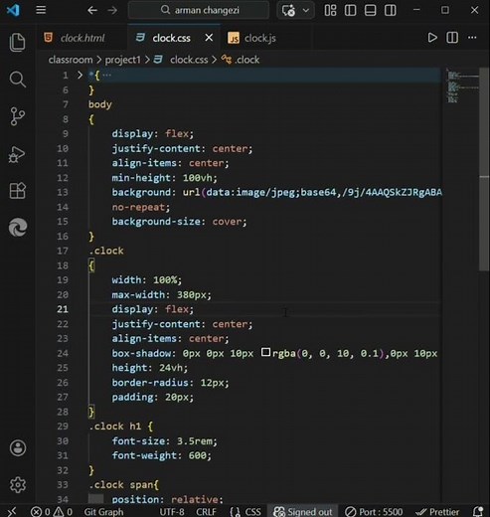Viewport: 490px width, 517px height.
Task: Open the classroom breadcrumb
Action: tap(71, 60)
